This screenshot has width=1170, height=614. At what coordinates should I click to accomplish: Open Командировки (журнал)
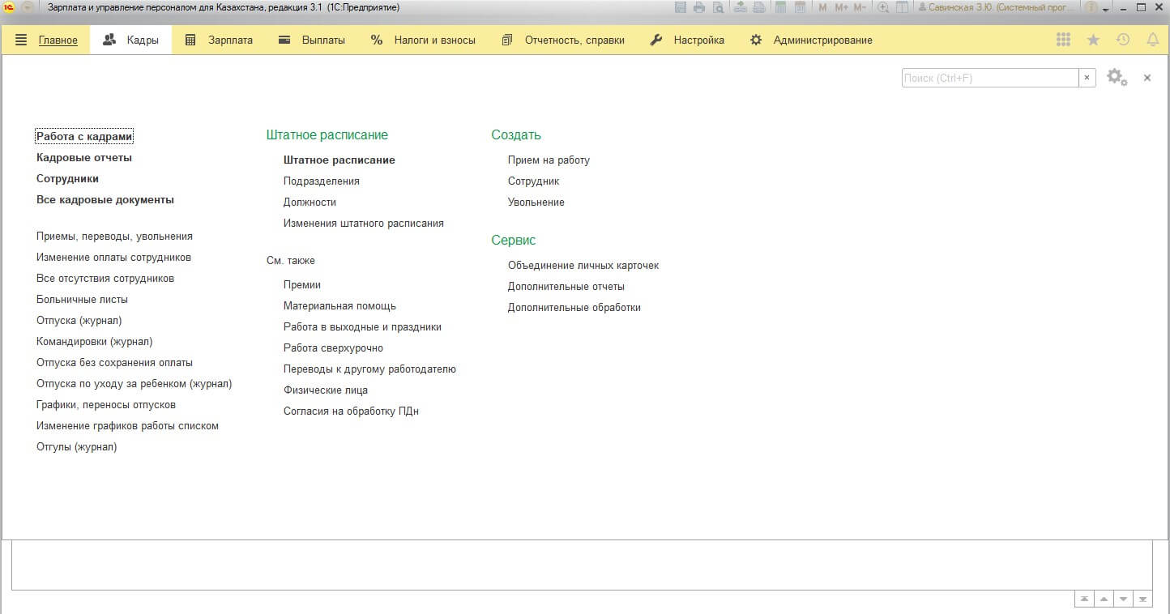coord(94,342)
